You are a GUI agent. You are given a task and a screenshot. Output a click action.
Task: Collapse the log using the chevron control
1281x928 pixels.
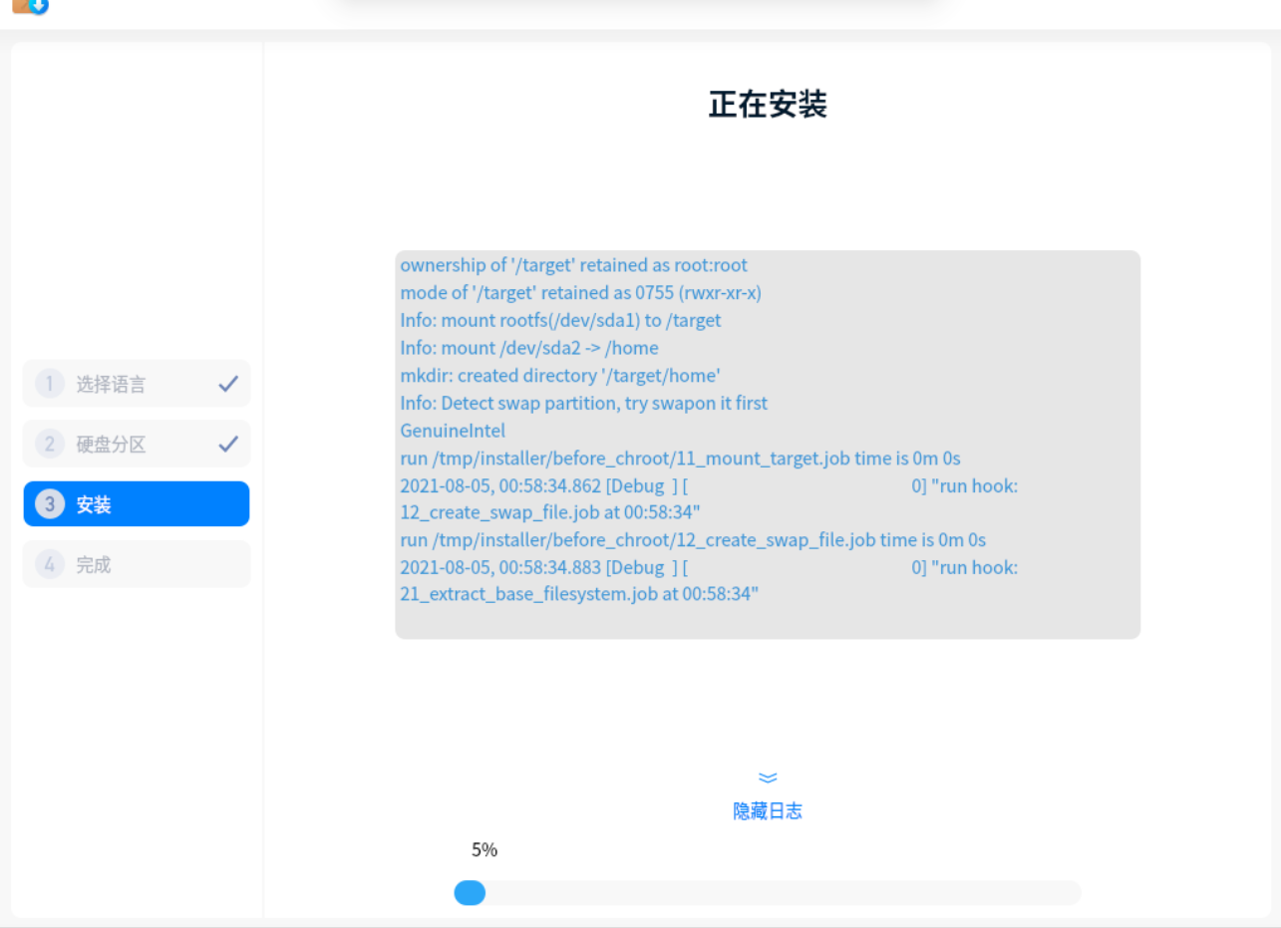tap(768, 777)
